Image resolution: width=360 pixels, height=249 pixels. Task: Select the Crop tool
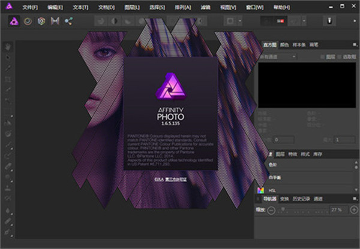click(x=8, y=79)
